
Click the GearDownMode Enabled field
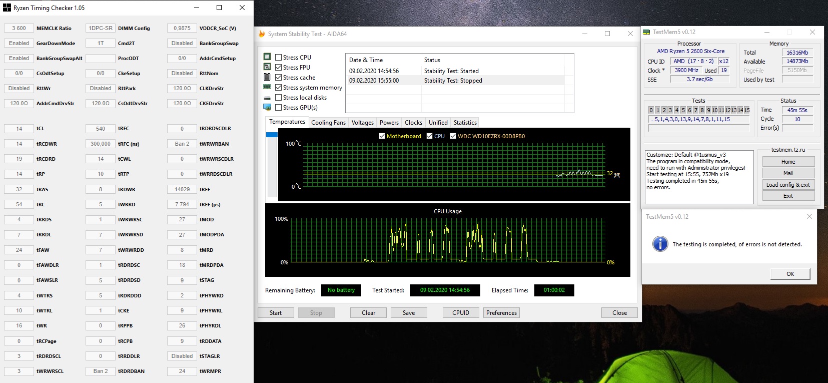(x=19, y=43)
